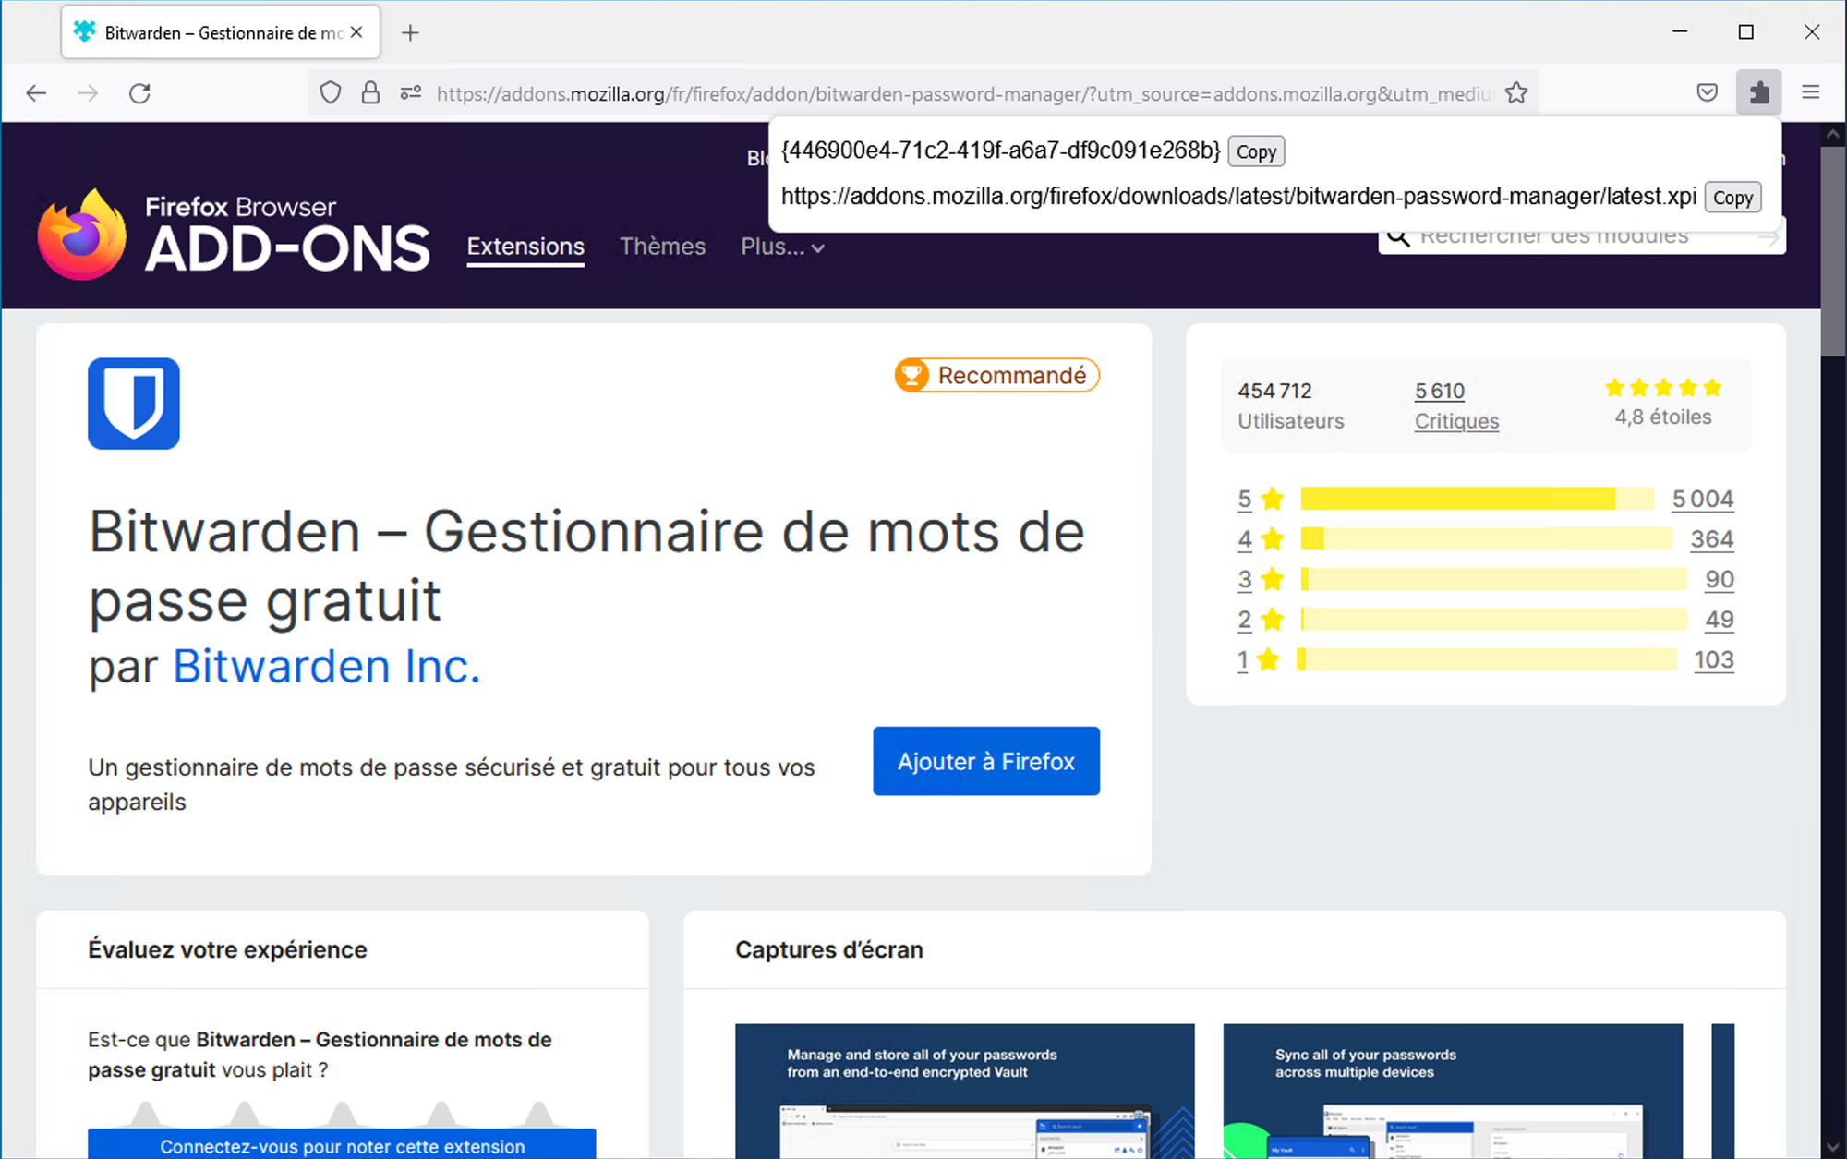View site security via padlock icon
Image resolution: width=1847 pixels, height=1159 pixels.
click(370, 93)
